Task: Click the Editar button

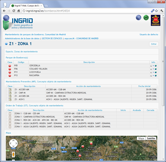Action: [x=154, y=44]
